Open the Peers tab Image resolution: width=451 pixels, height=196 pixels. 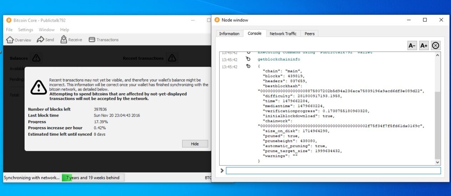[309, 33]
